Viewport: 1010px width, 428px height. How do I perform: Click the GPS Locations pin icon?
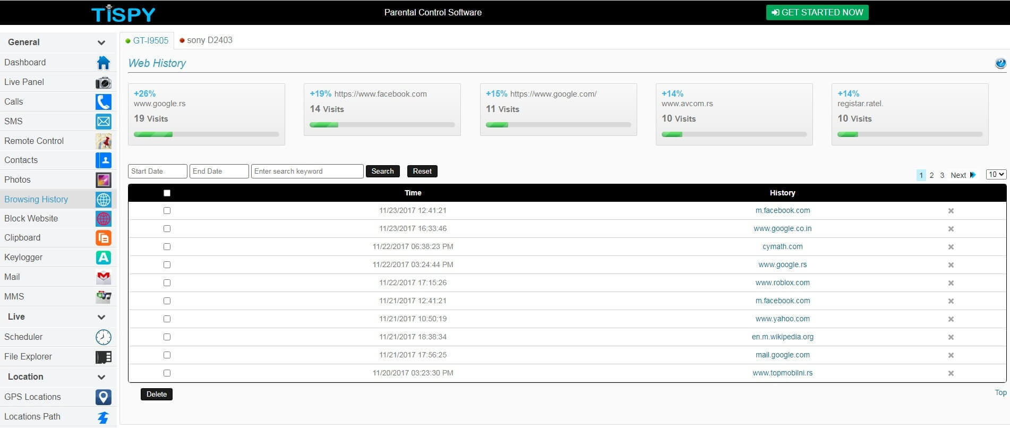[104, 397]
